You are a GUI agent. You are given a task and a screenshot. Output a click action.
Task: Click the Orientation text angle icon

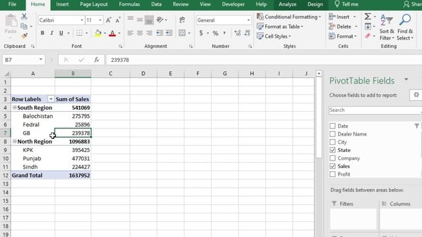[160, 20]
